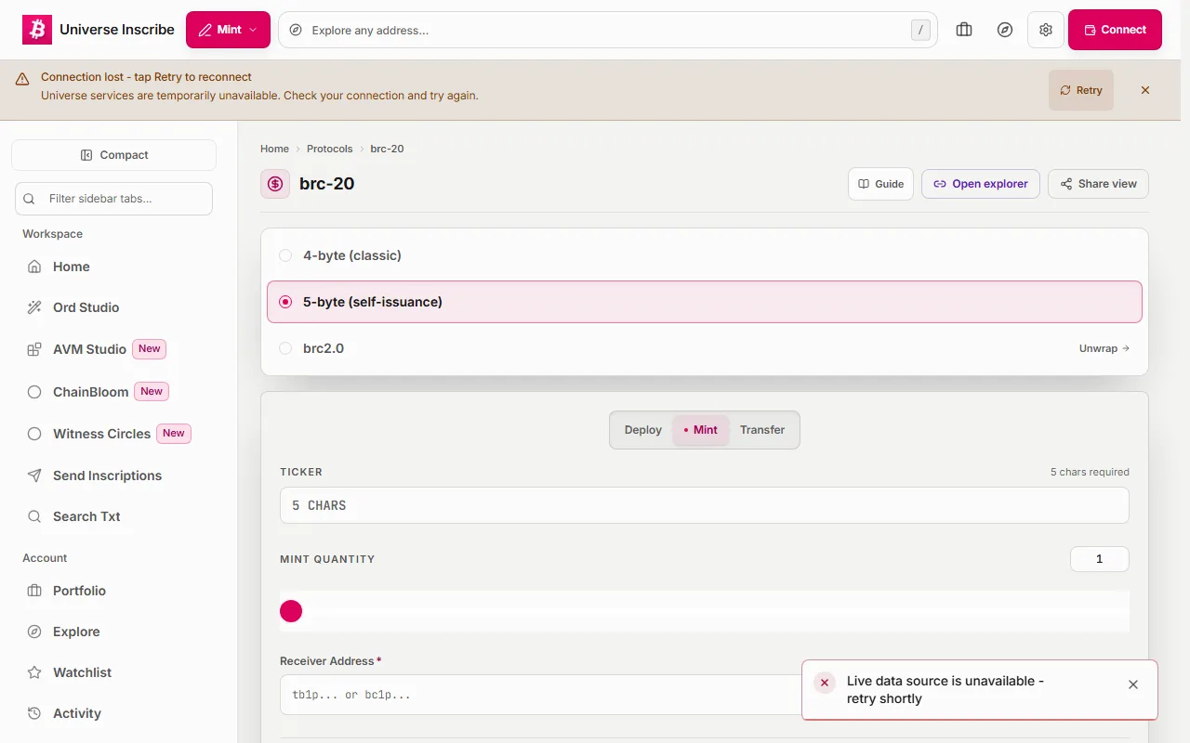Click the mint quantity number box

click(1100, 559)
